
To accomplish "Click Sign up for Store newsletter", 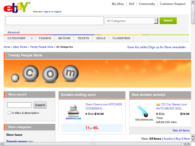I will pos(168,47).
